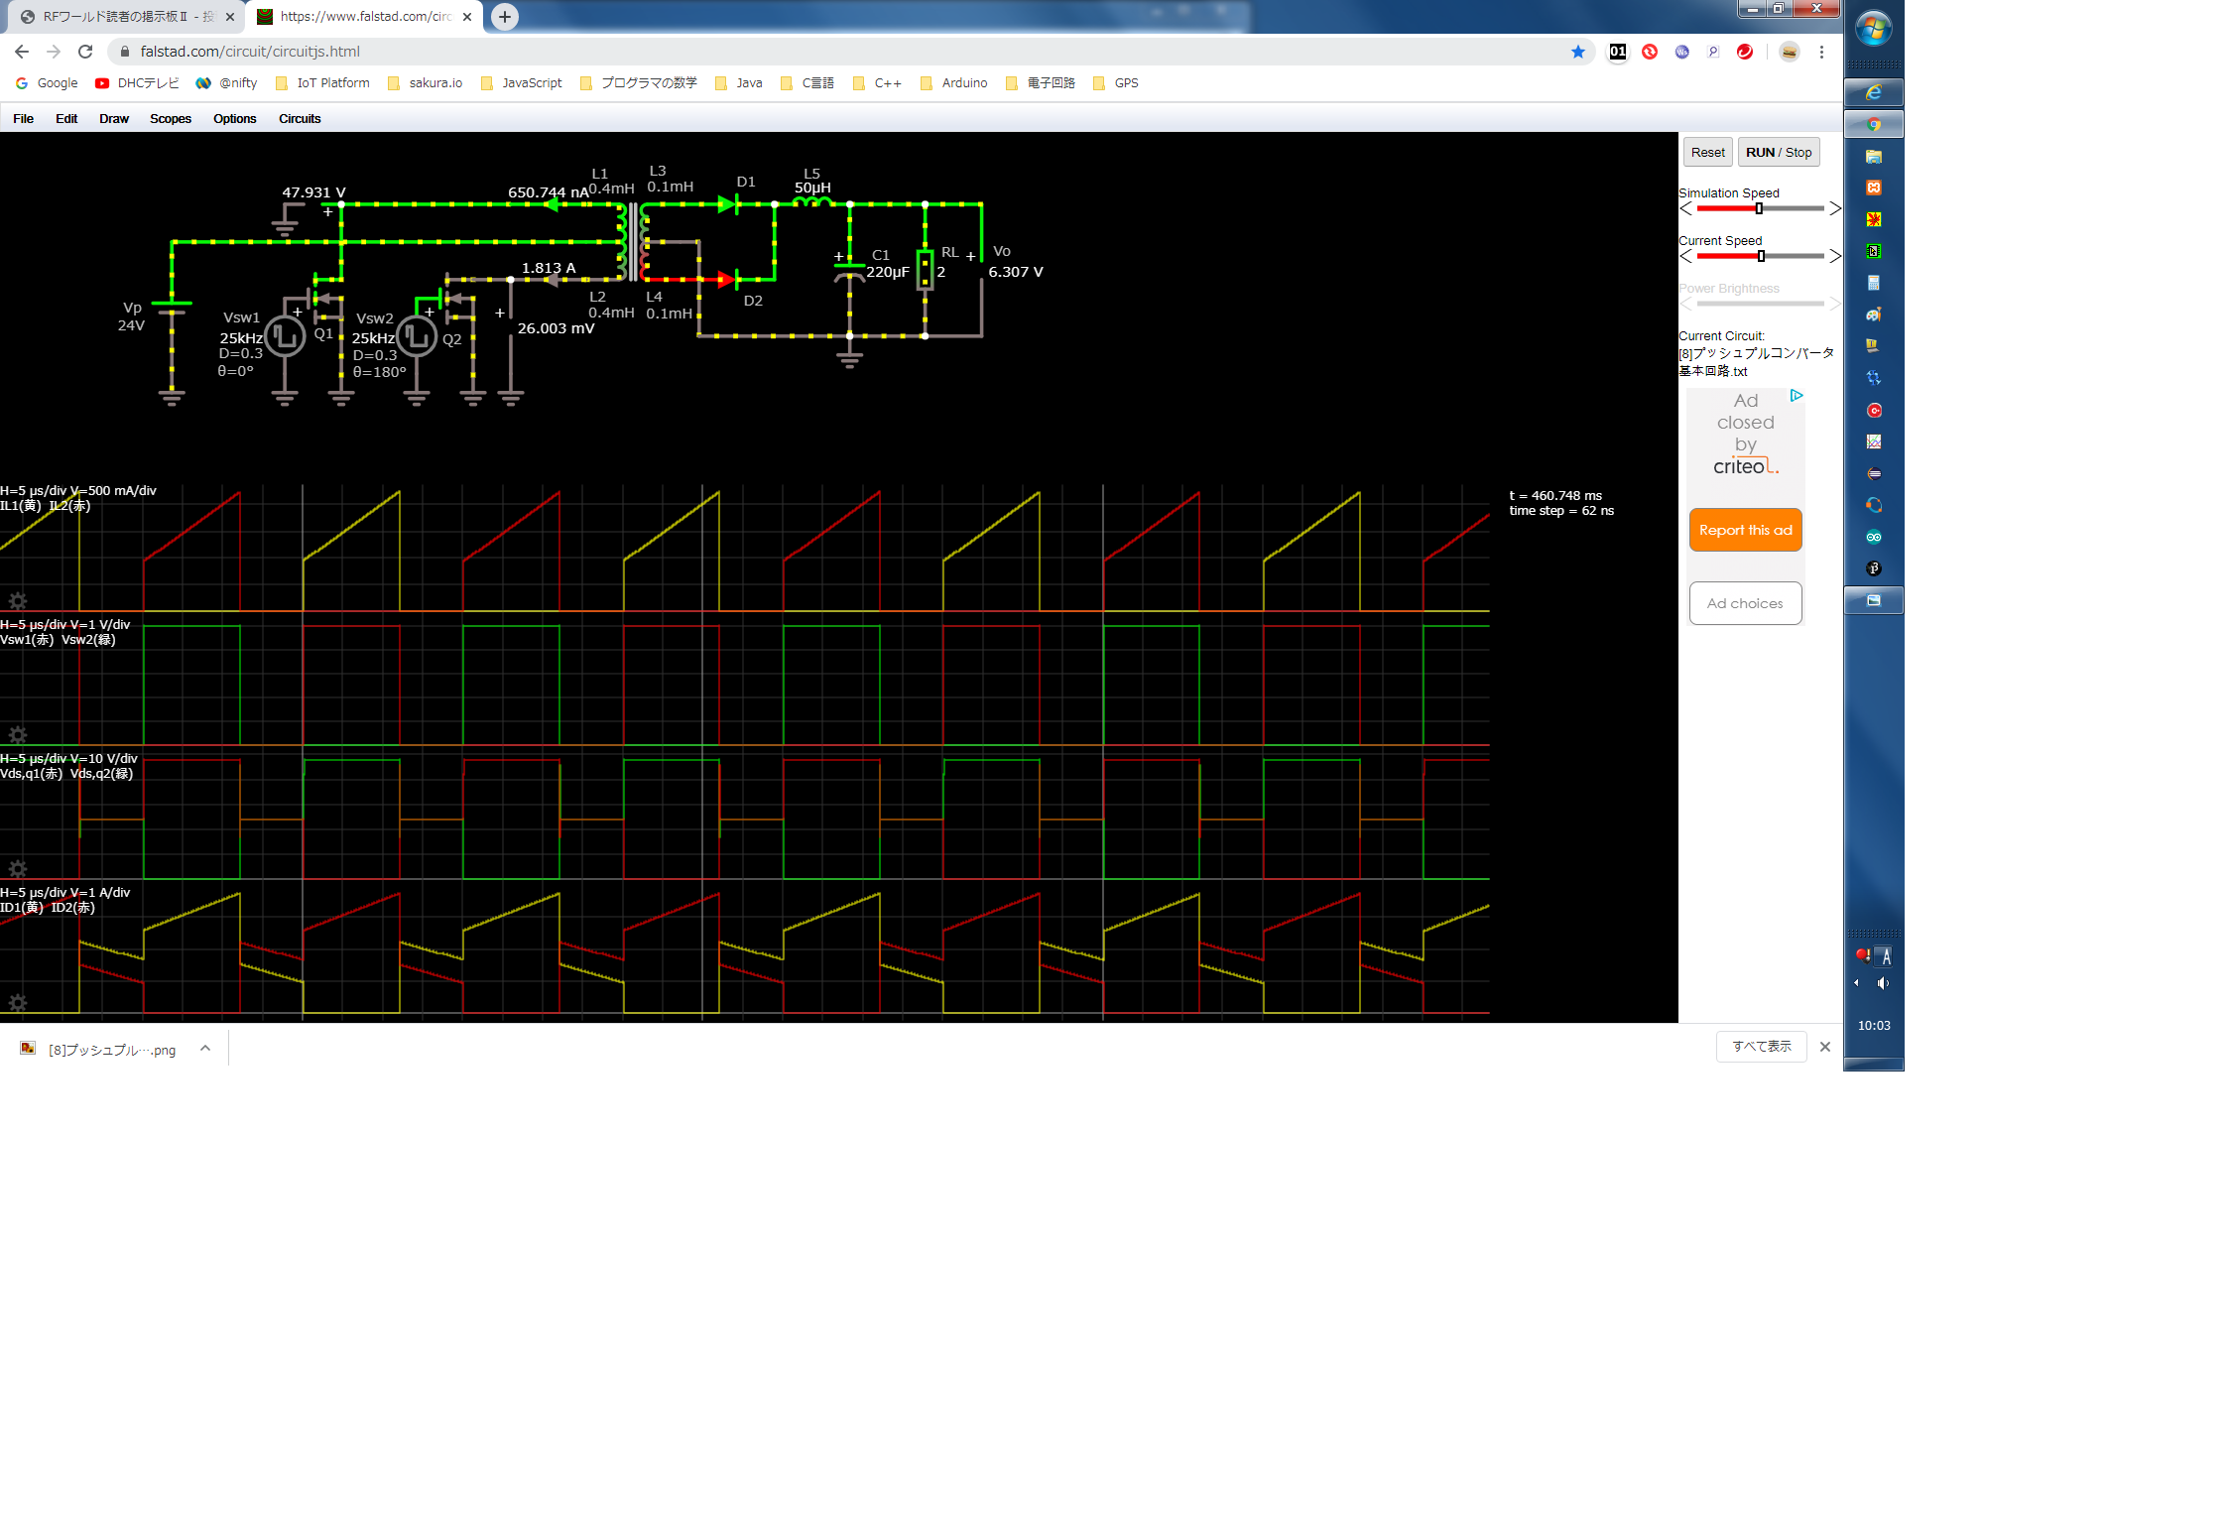Open the プログラマの数学 bookmark folder

point(639,83)
